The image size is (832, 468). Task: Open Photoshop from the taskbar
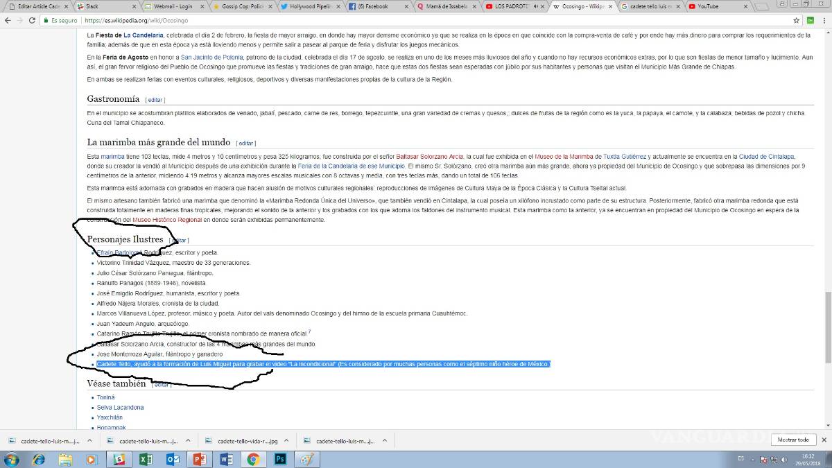point(281,459)
